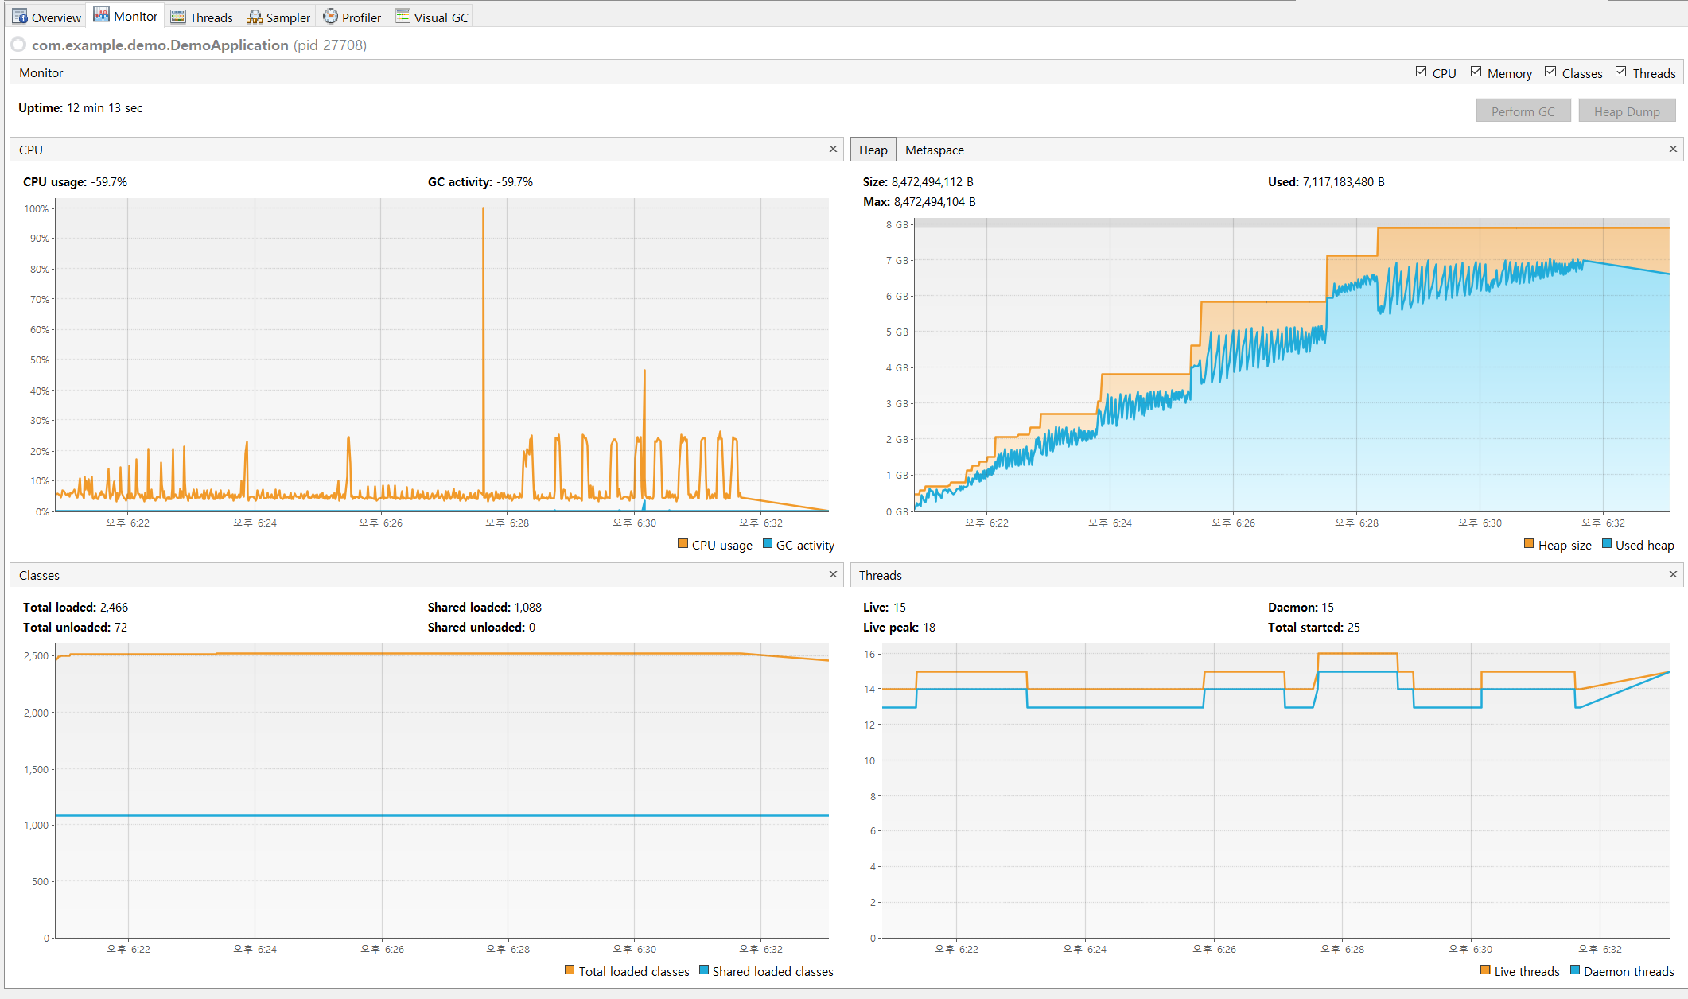This screenshot has height=999, width=1688.
Task: Click the Heap Dump button
Action: [1626, 111]
